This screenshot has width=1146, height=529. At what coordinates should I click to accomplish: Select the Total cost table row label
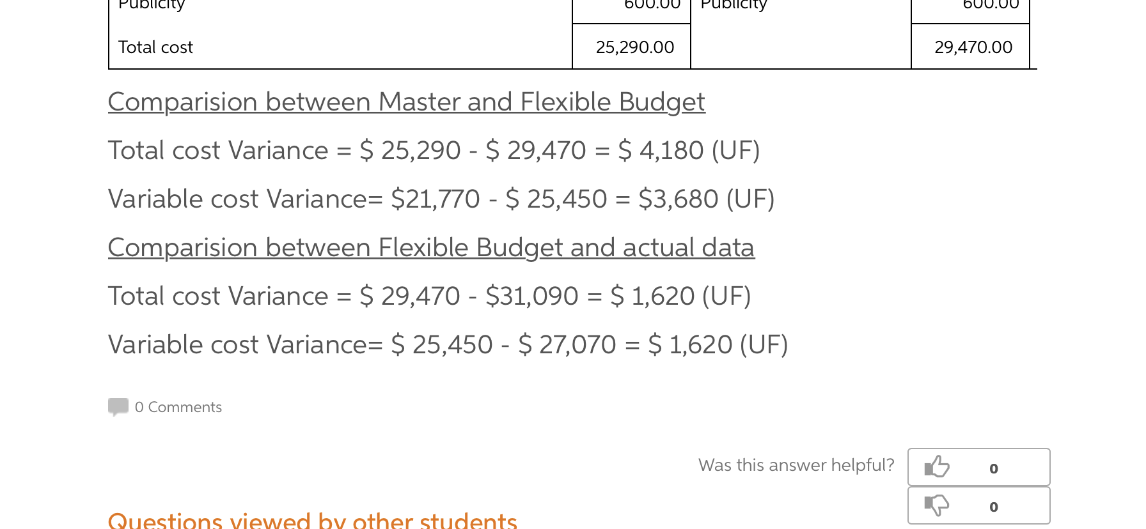pyautogui.click(x=155, y=47)
